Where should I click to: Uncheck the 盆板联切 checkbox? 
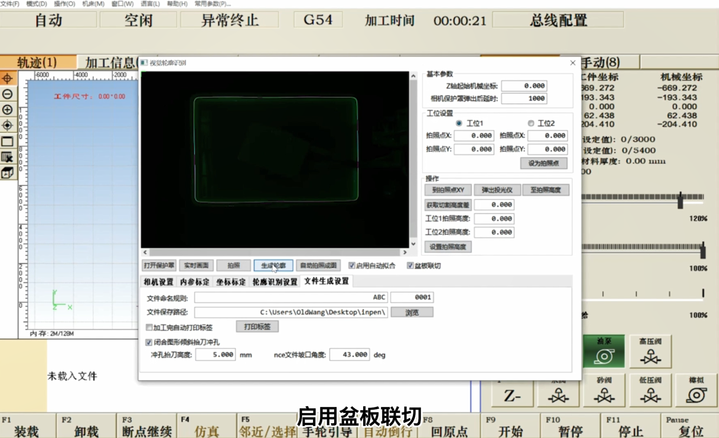pyautogui.click(x=410, y=266)
